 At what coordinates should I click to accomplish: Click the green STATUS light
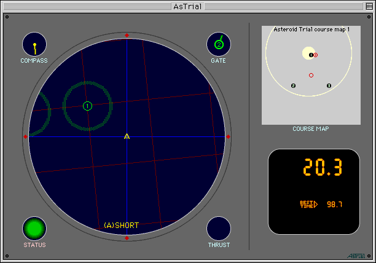click(34, 229)
